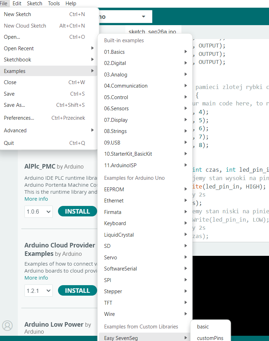Expand 05.Control examples submenu
The image size is (269, 341).
(145, 97)
